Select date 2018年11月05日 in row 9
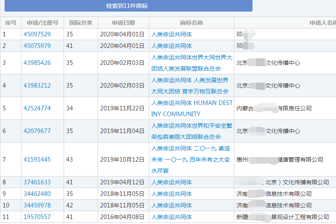Screen dimensions: 336x224 (x=122, y=194)
